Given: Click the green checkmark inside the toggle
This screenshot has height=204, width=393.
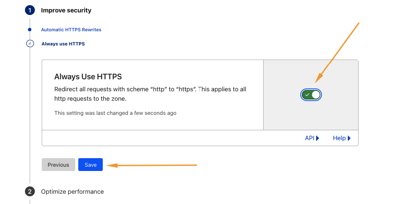Looking at the screenshot, I should (x=307, y=95).
